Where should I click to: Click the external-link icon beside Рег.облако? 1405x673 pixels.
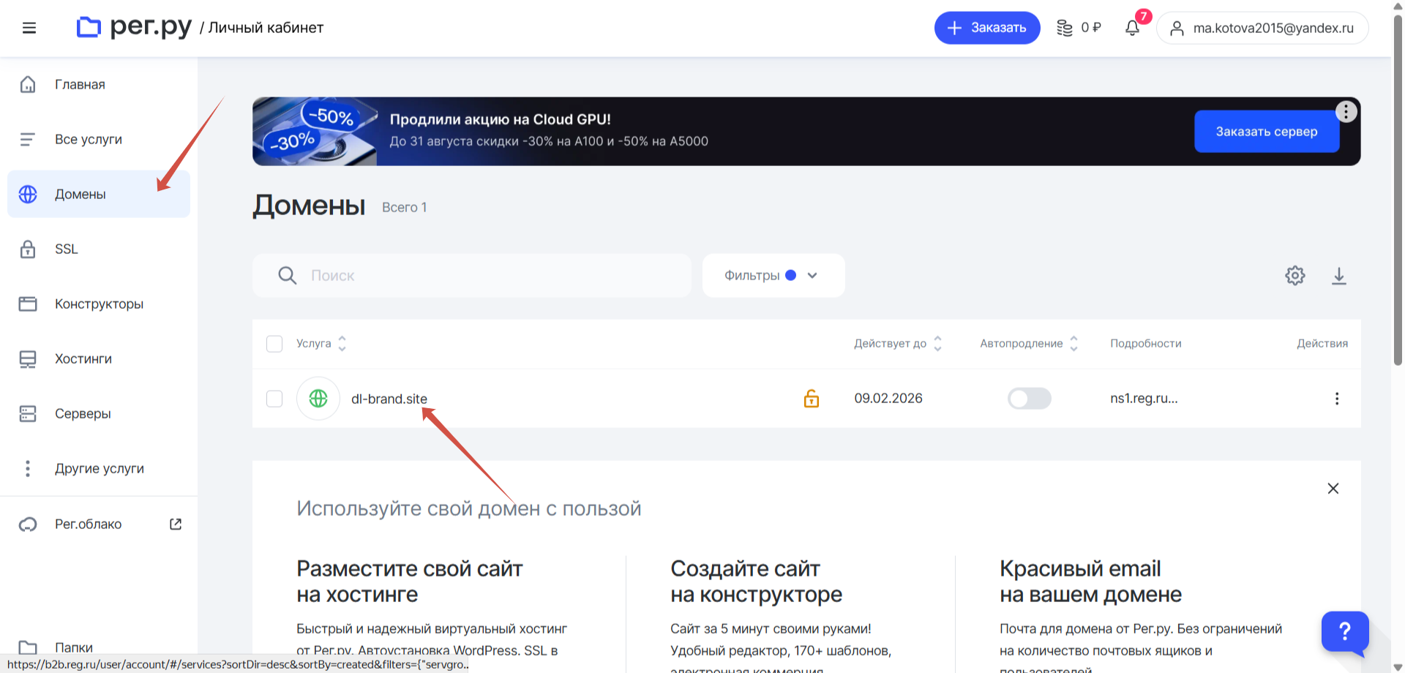tap(176, 524)
